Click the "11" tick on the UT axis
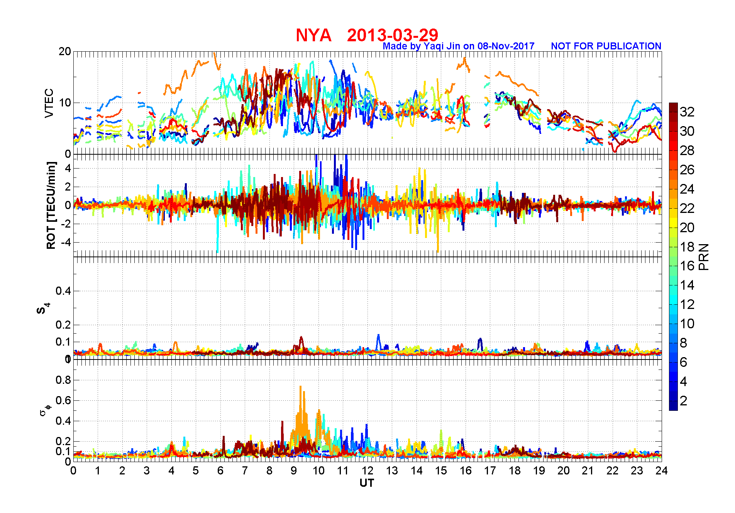 pos(343,471)
